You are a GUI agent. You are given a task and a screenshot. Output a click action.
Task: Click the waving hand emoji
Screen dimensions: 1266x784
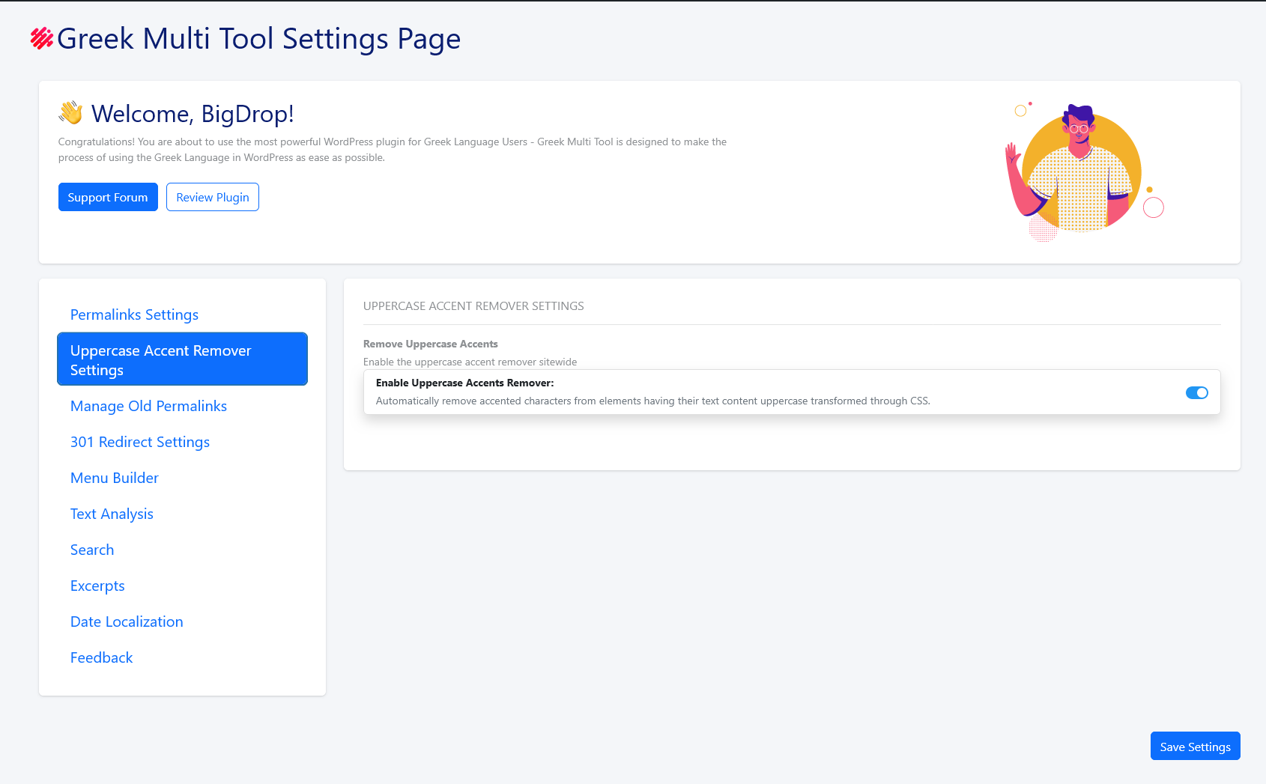coord(71,113)
